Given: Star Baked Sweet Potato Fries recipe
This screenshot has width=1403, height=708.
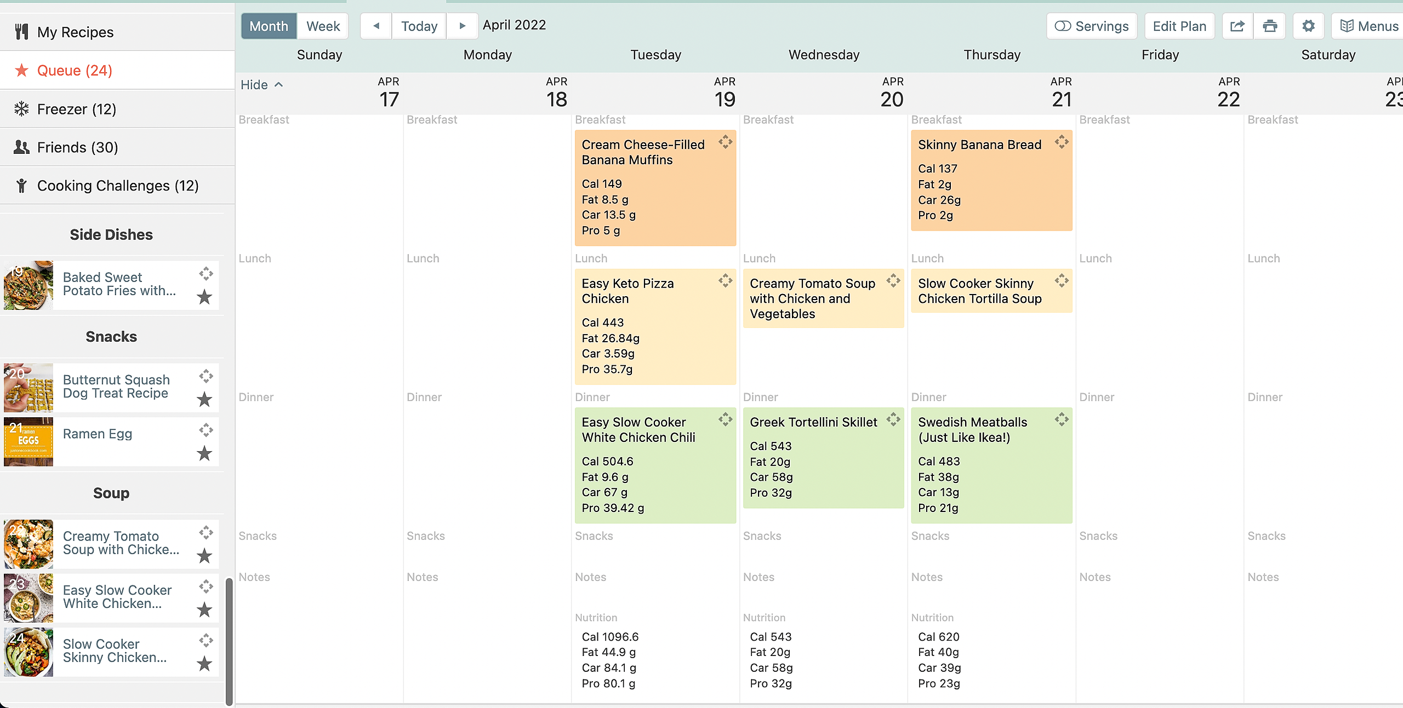Looking at the screenshot, I should 204,297.
